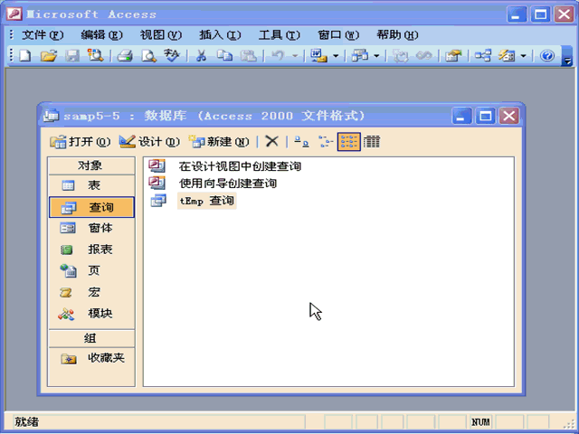The width and height of the screenshot is (579, 434).
Task: Click the 对象 header bar
Action: (x=91, y=165)
